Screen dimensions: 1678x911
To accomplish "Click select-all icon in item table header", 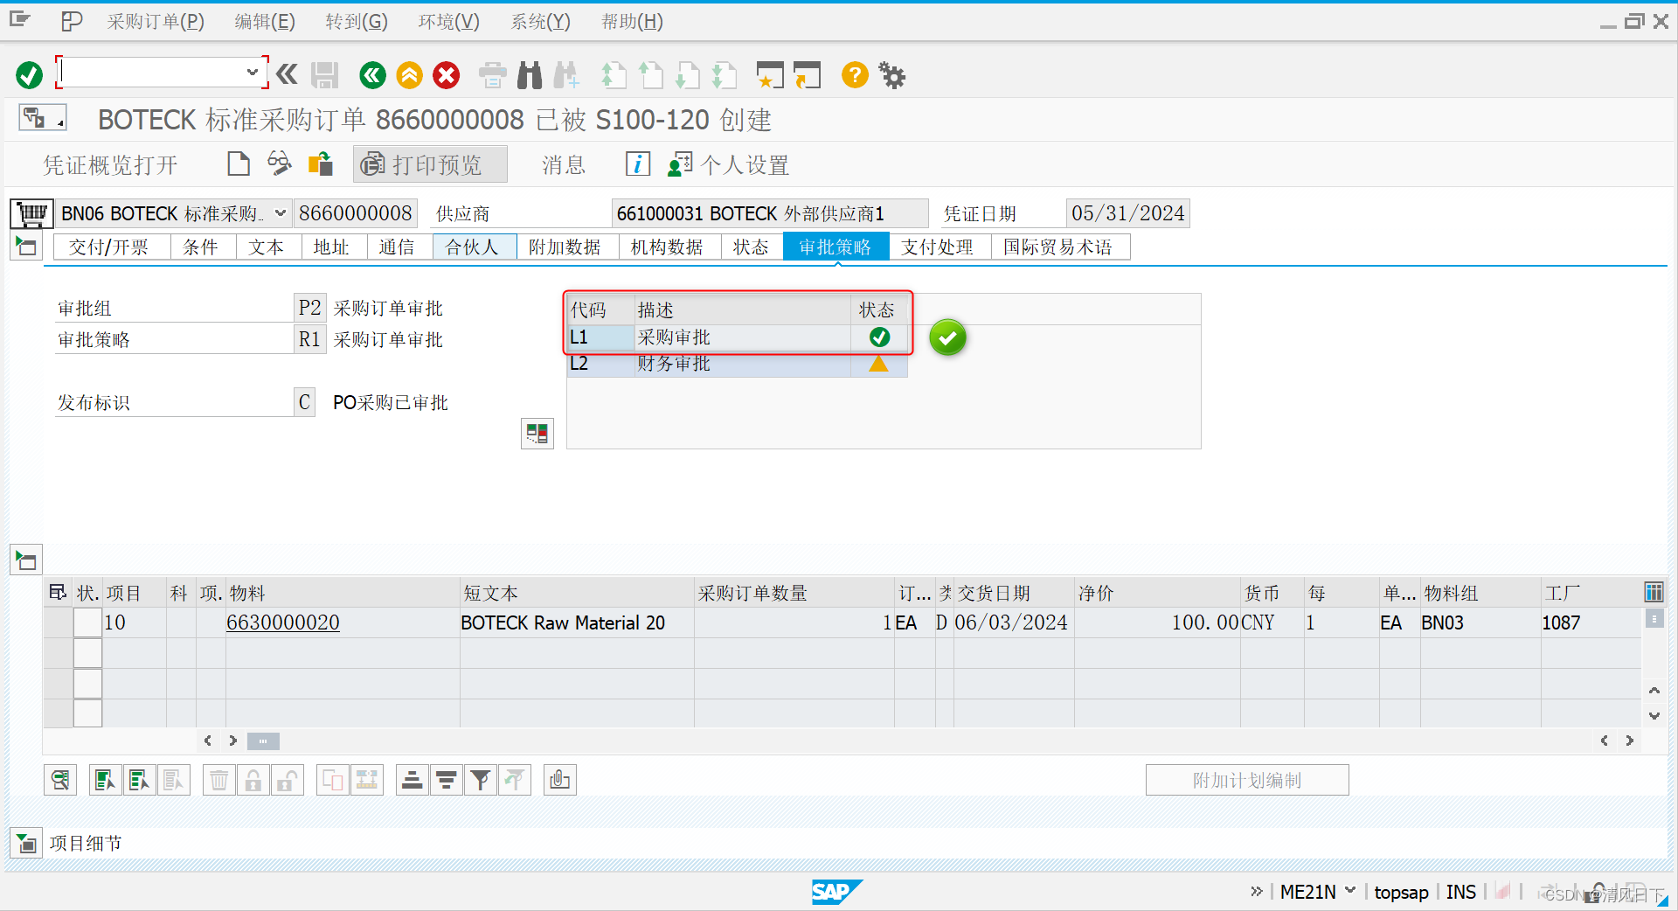I will coord(58,592).
